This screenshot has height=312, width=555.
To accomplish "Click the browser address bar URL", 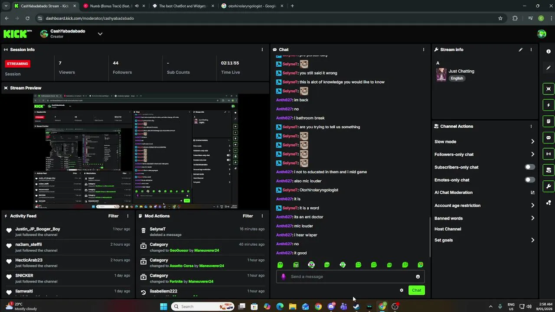I will click(90, 18).
